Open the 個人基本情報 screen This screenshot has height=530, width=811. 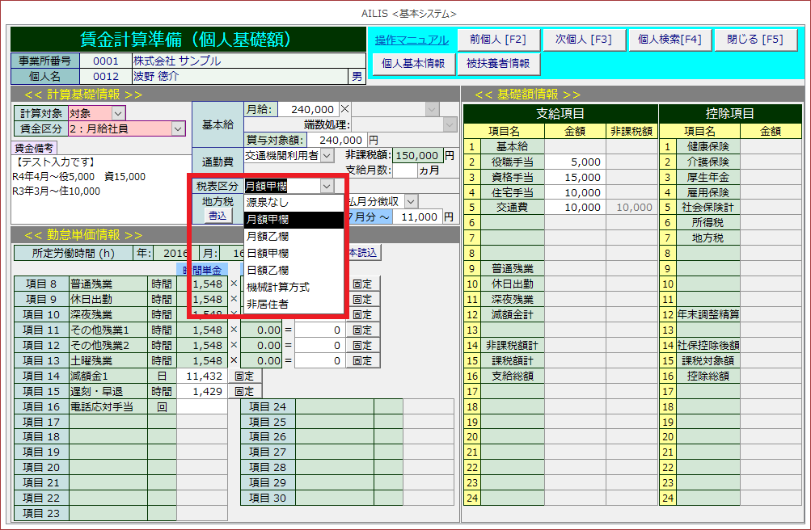point(412,63)
